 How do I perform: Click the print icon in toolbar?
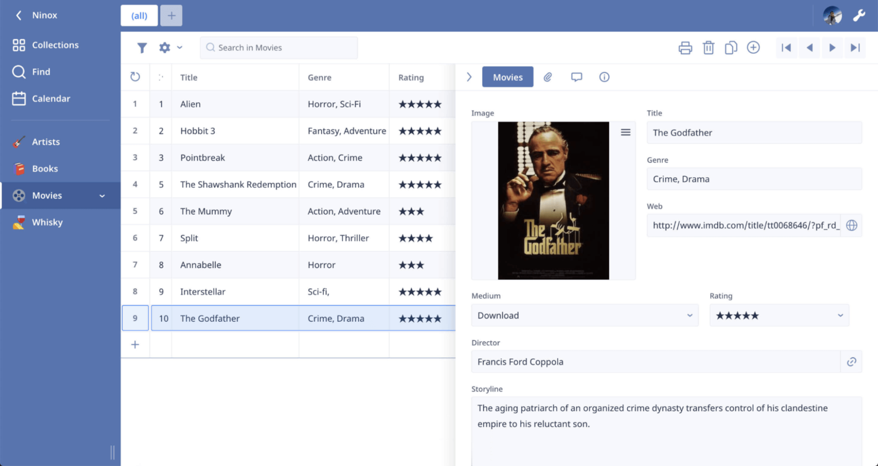(685, 48)
